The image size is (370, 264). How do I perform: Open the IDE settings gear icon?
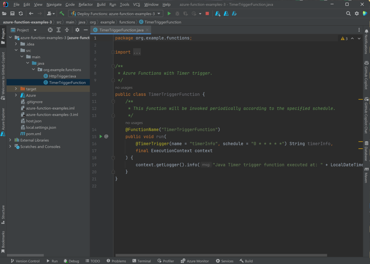tap(357, 13)
